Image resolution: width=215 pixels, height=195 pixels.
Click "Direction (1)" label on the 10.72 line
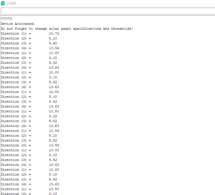pyautogui.click(x=14, y=34)
